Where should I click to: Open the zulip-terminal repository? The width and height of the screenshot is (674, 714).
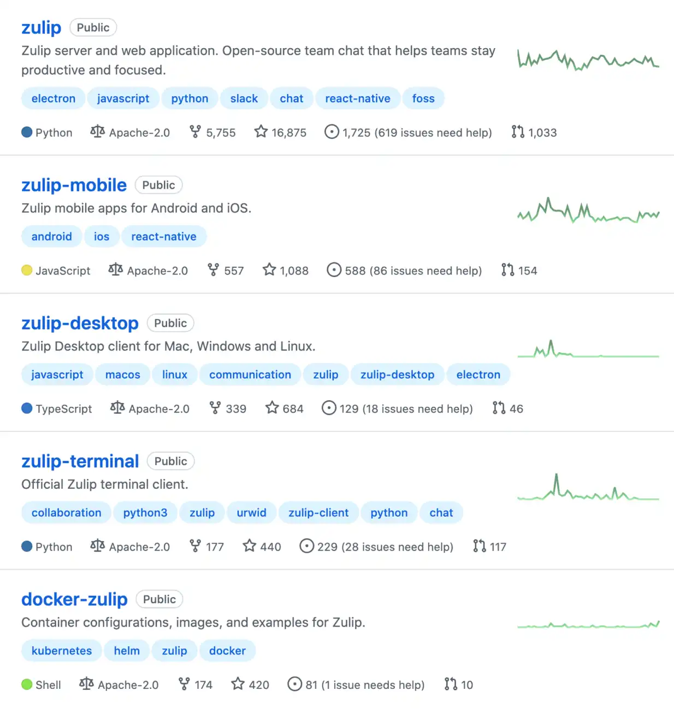pos(80,461)
